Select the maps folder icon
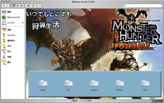This screenshot has width=164, height=103. pyautogui.click(x=43, y=83)
